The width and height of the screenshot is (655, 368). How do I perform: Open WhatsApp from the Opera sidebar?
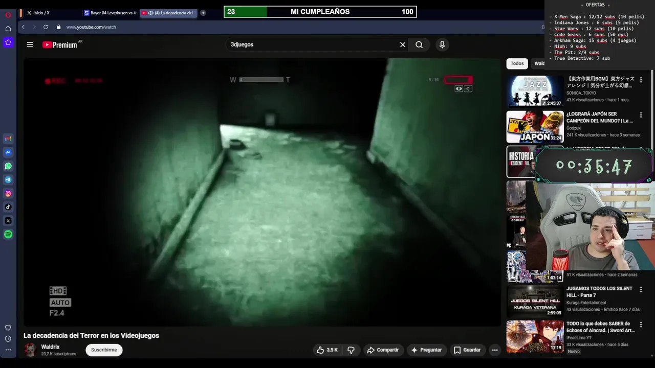click(8, 166)
